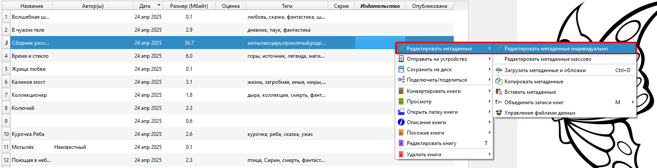This screenshot has width=657, height=168.
Task: Select the book Колючий
Action: (23, 108)
